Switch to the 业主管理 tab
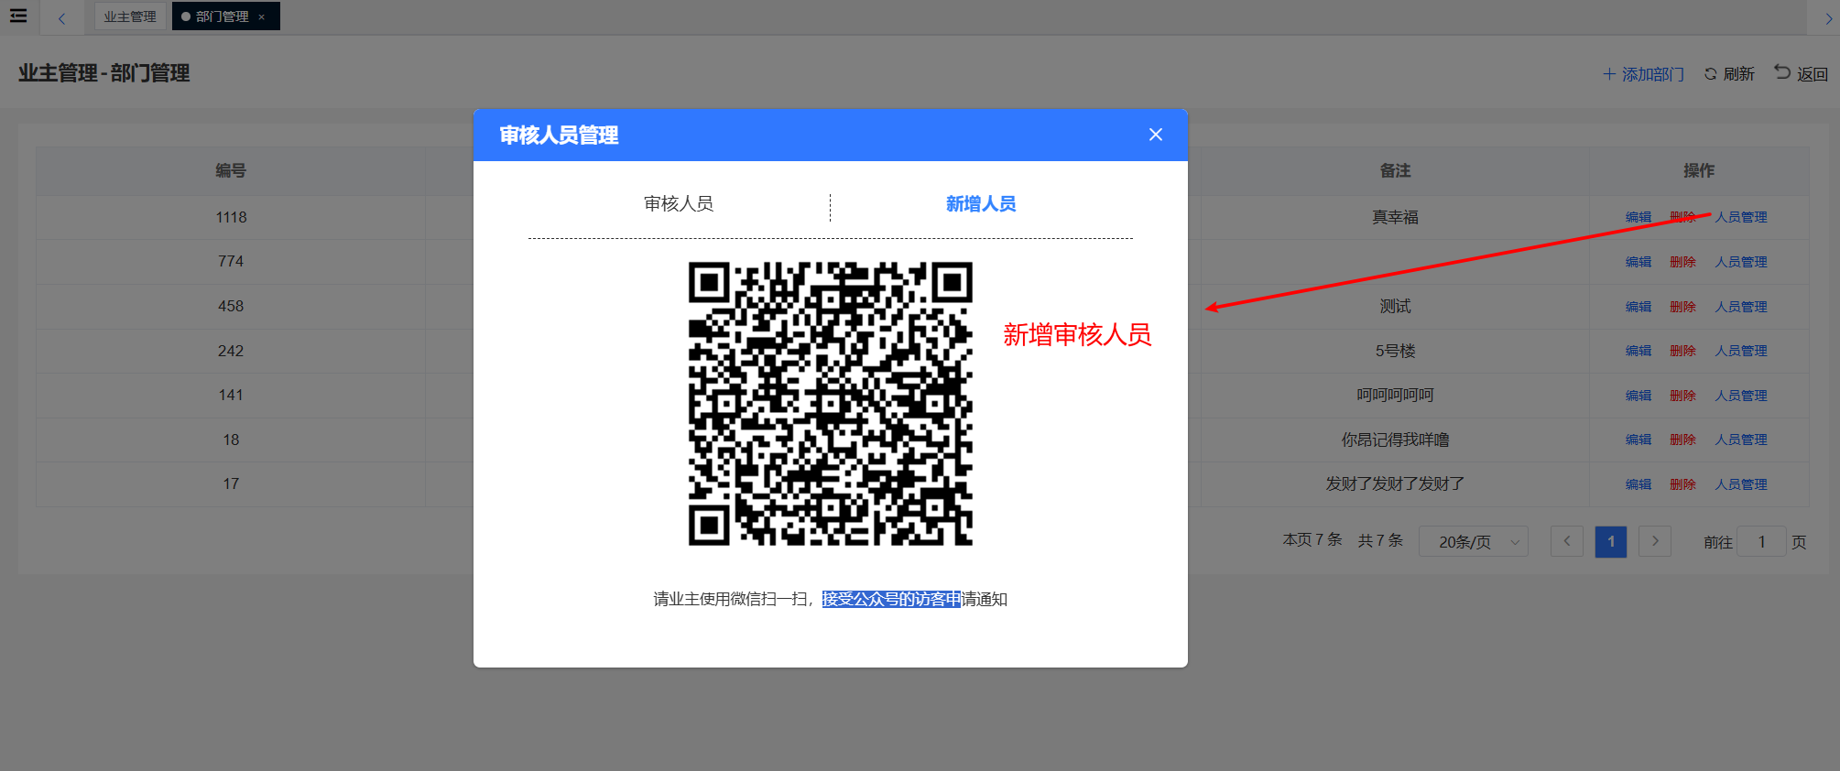This screenshot has height=771, width=1840. point(130,16)
